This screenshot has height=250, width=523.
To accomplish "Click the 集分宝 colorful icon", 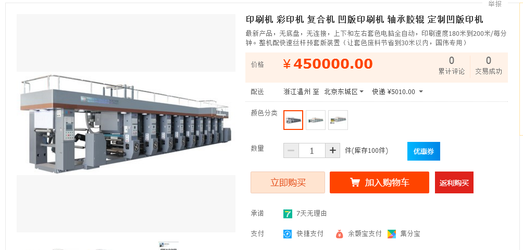I will point(392,234).
